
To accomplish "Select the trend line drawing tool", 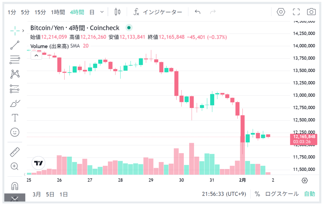I will [x=15, y=45].
